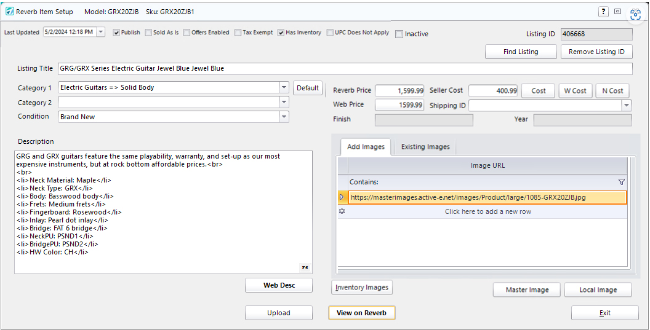Click the Upload button
650x330 pixels.
(x=279, y=313)
